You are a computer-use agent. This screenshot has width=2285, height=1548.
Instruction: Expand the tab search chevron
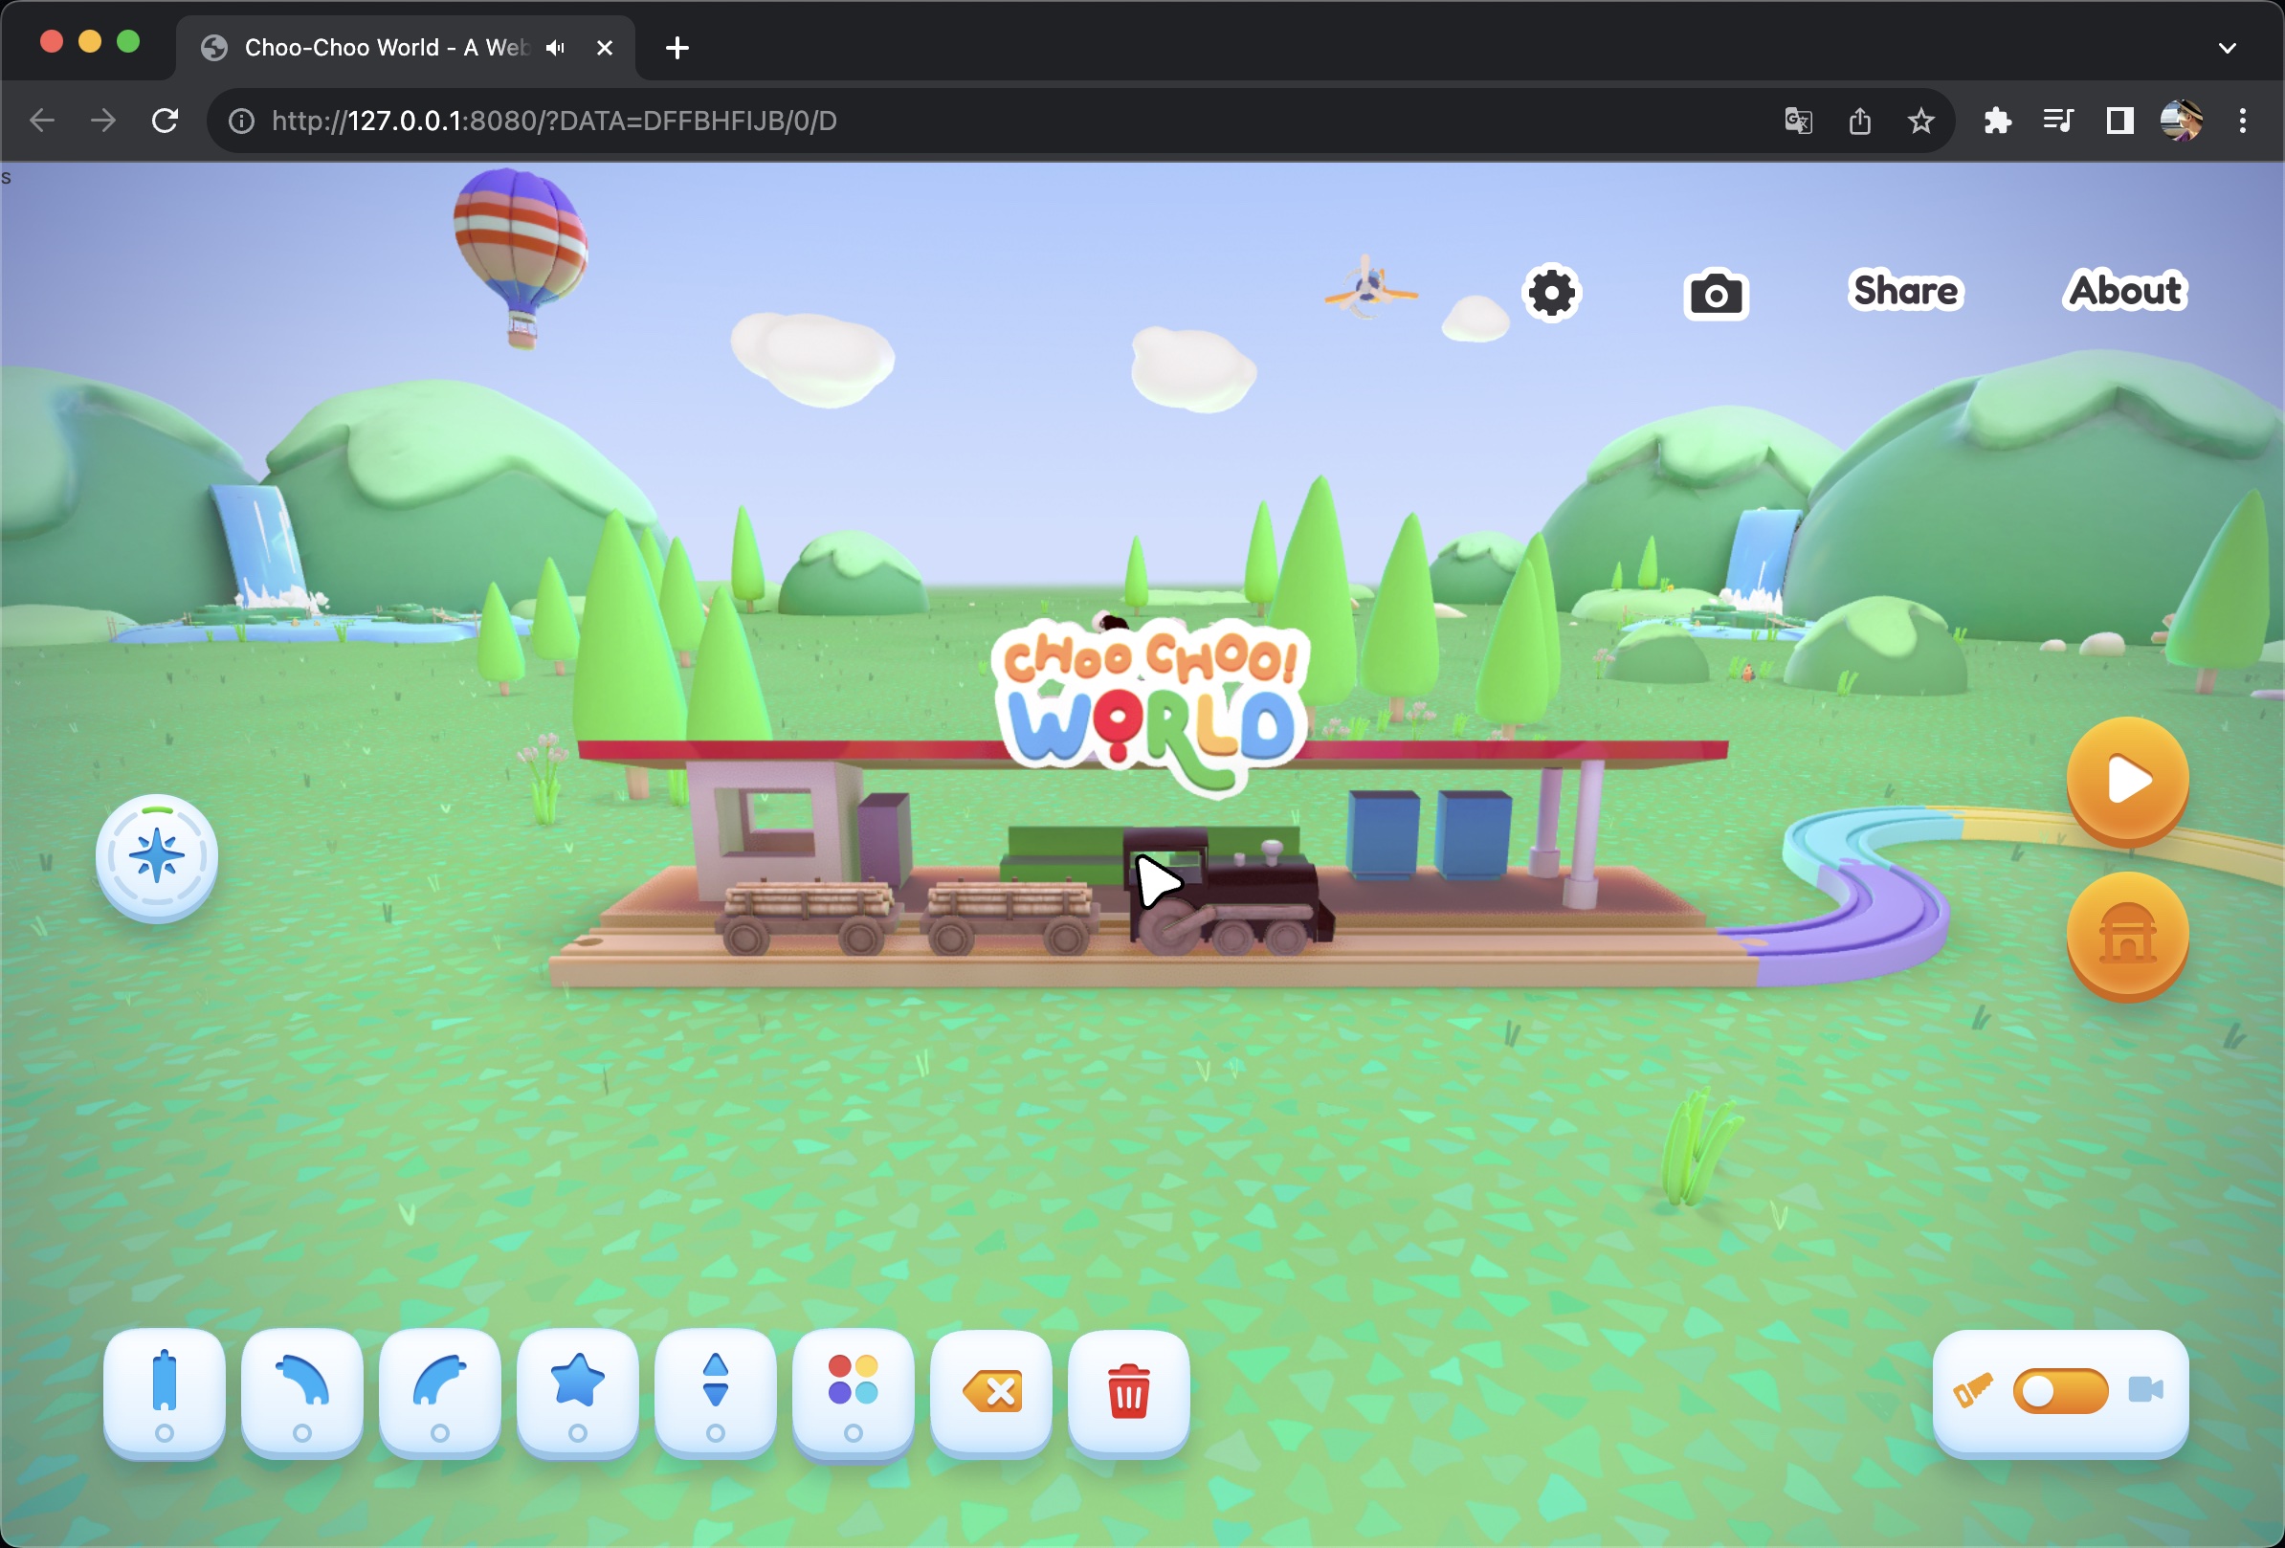(x=2227, y=47)
